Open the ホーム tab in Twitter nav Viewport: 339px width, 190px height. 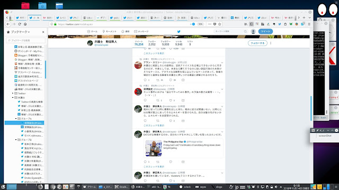pyautogui.click(x=92, y=32)
